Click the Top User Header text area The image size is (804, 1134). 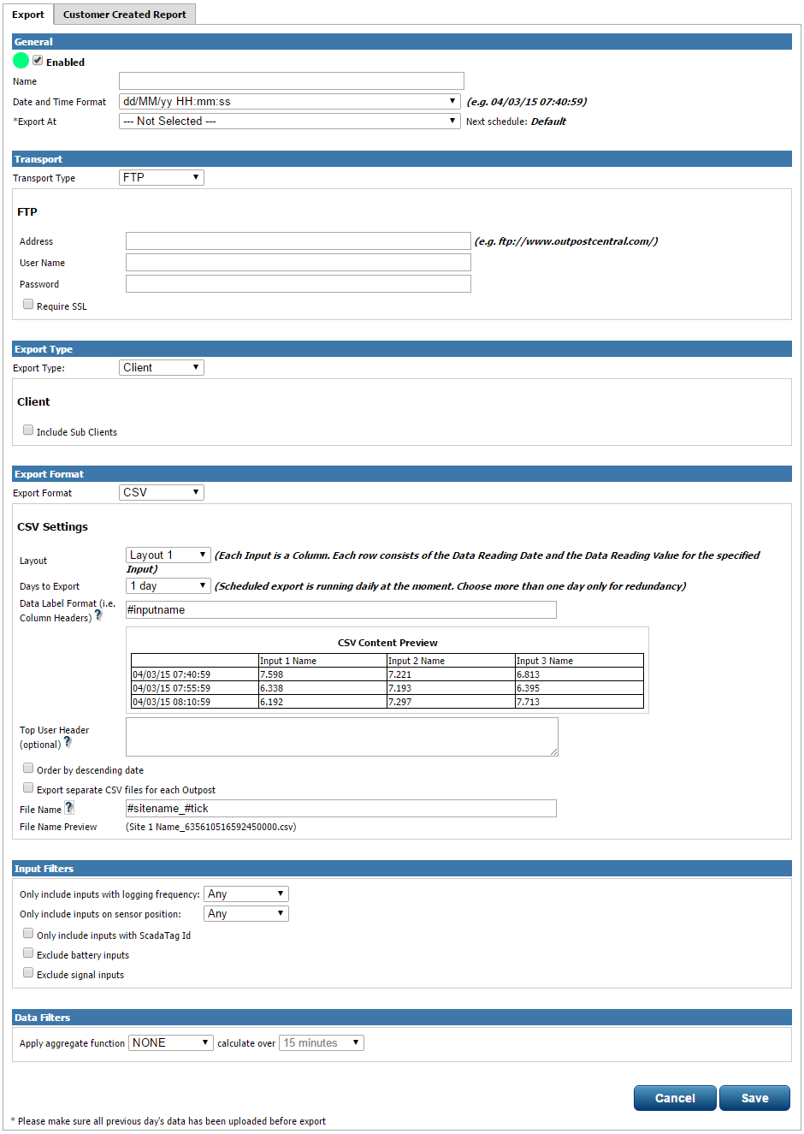point(341,737)
